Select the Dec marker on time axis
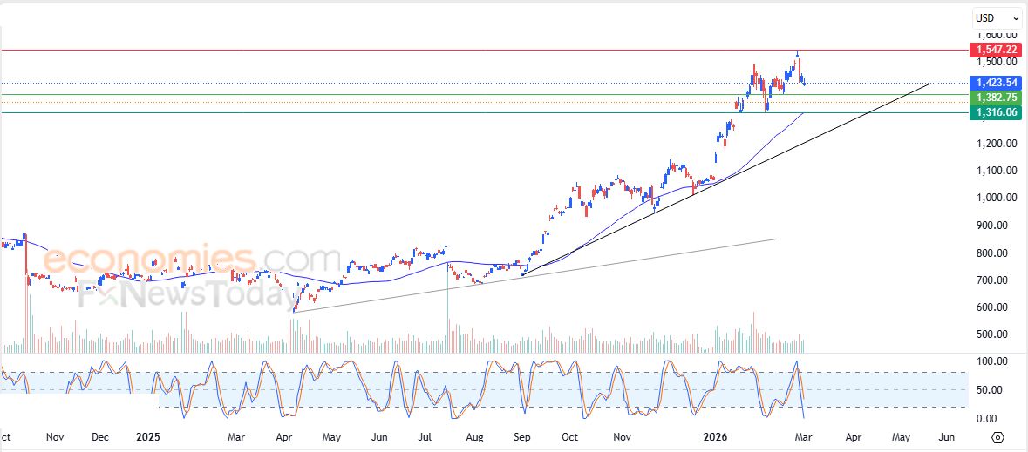 [x=99, y=437]
